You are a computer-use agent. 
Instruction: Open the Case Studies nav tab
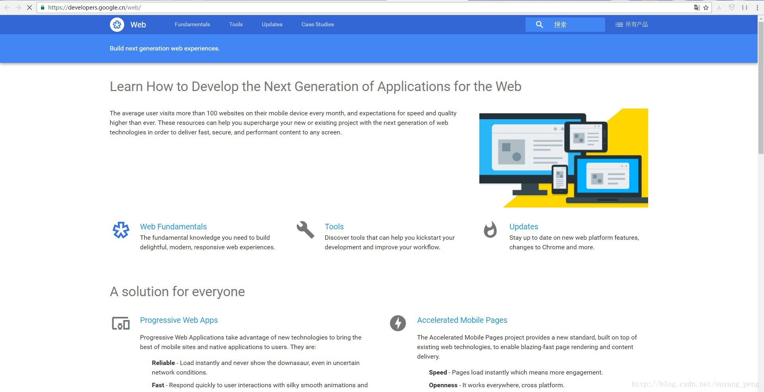(318, 25)
